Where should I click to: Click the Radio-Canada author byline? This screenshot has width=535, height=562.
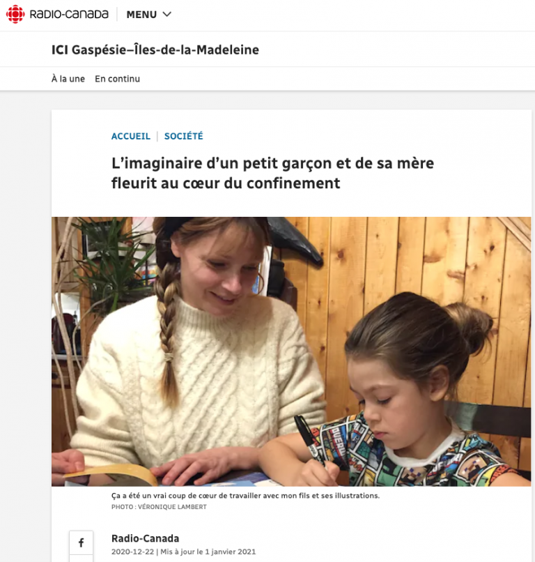[x=145, y=538]
